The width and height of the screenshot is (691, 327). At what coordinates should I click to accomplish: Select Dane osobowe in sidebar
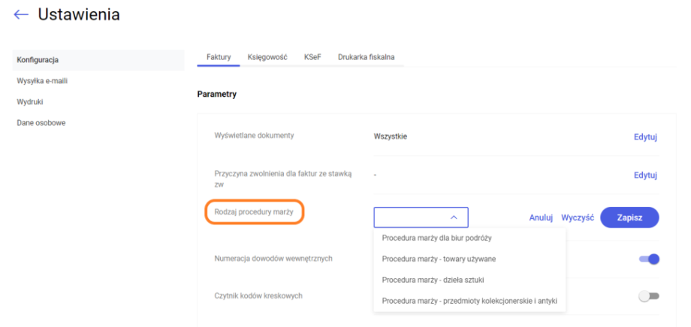coord(41,122)
